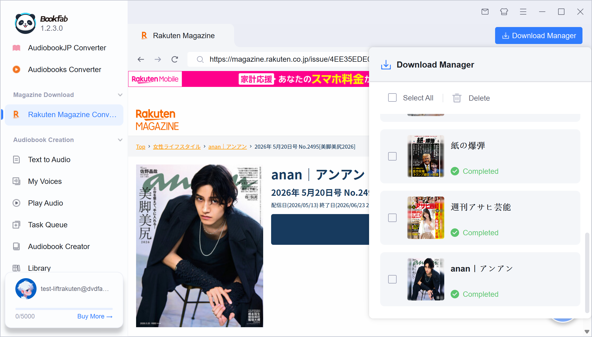
Task: Click the My Voices icon
Action: point(16,181)
